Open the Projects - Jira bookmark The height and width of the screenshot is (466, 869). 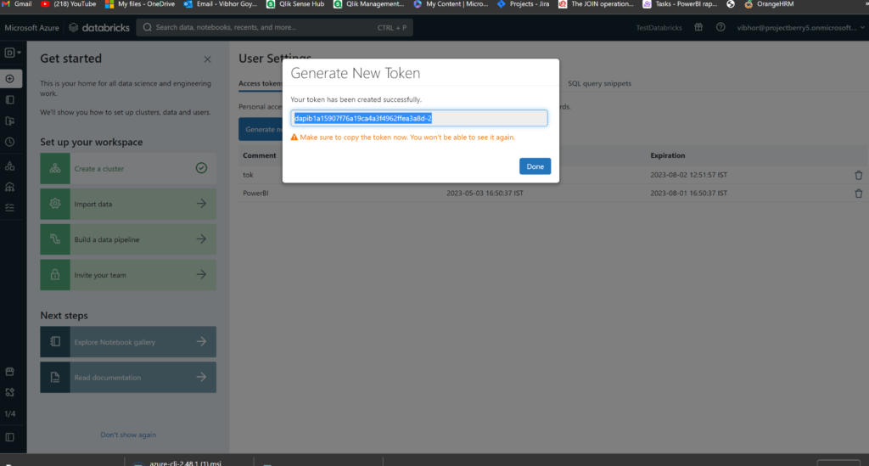coord(523,4)
